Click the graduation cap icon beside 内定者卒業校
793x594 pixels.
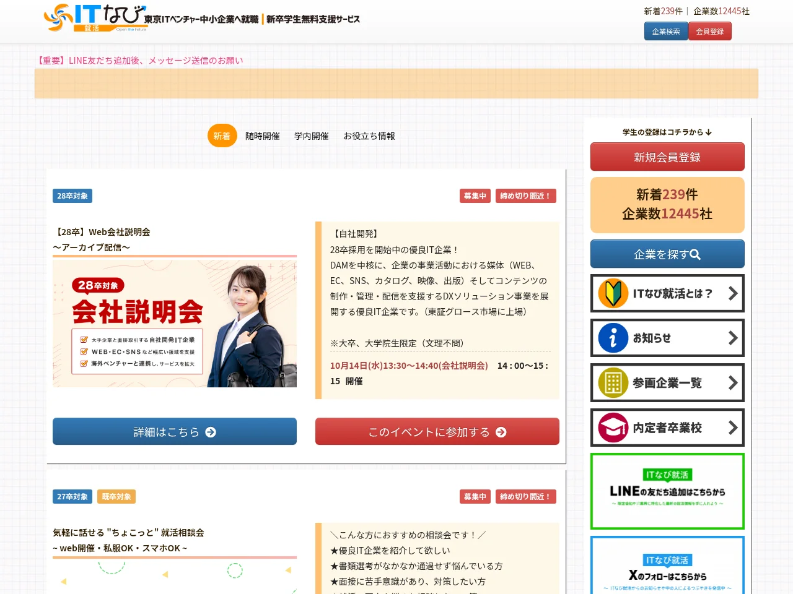(x=613, y=428)
